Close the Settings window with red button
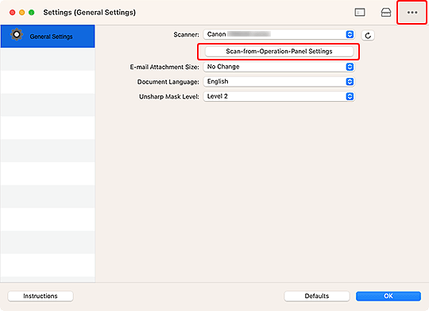The image size is (429, 311). pos(12,13)
